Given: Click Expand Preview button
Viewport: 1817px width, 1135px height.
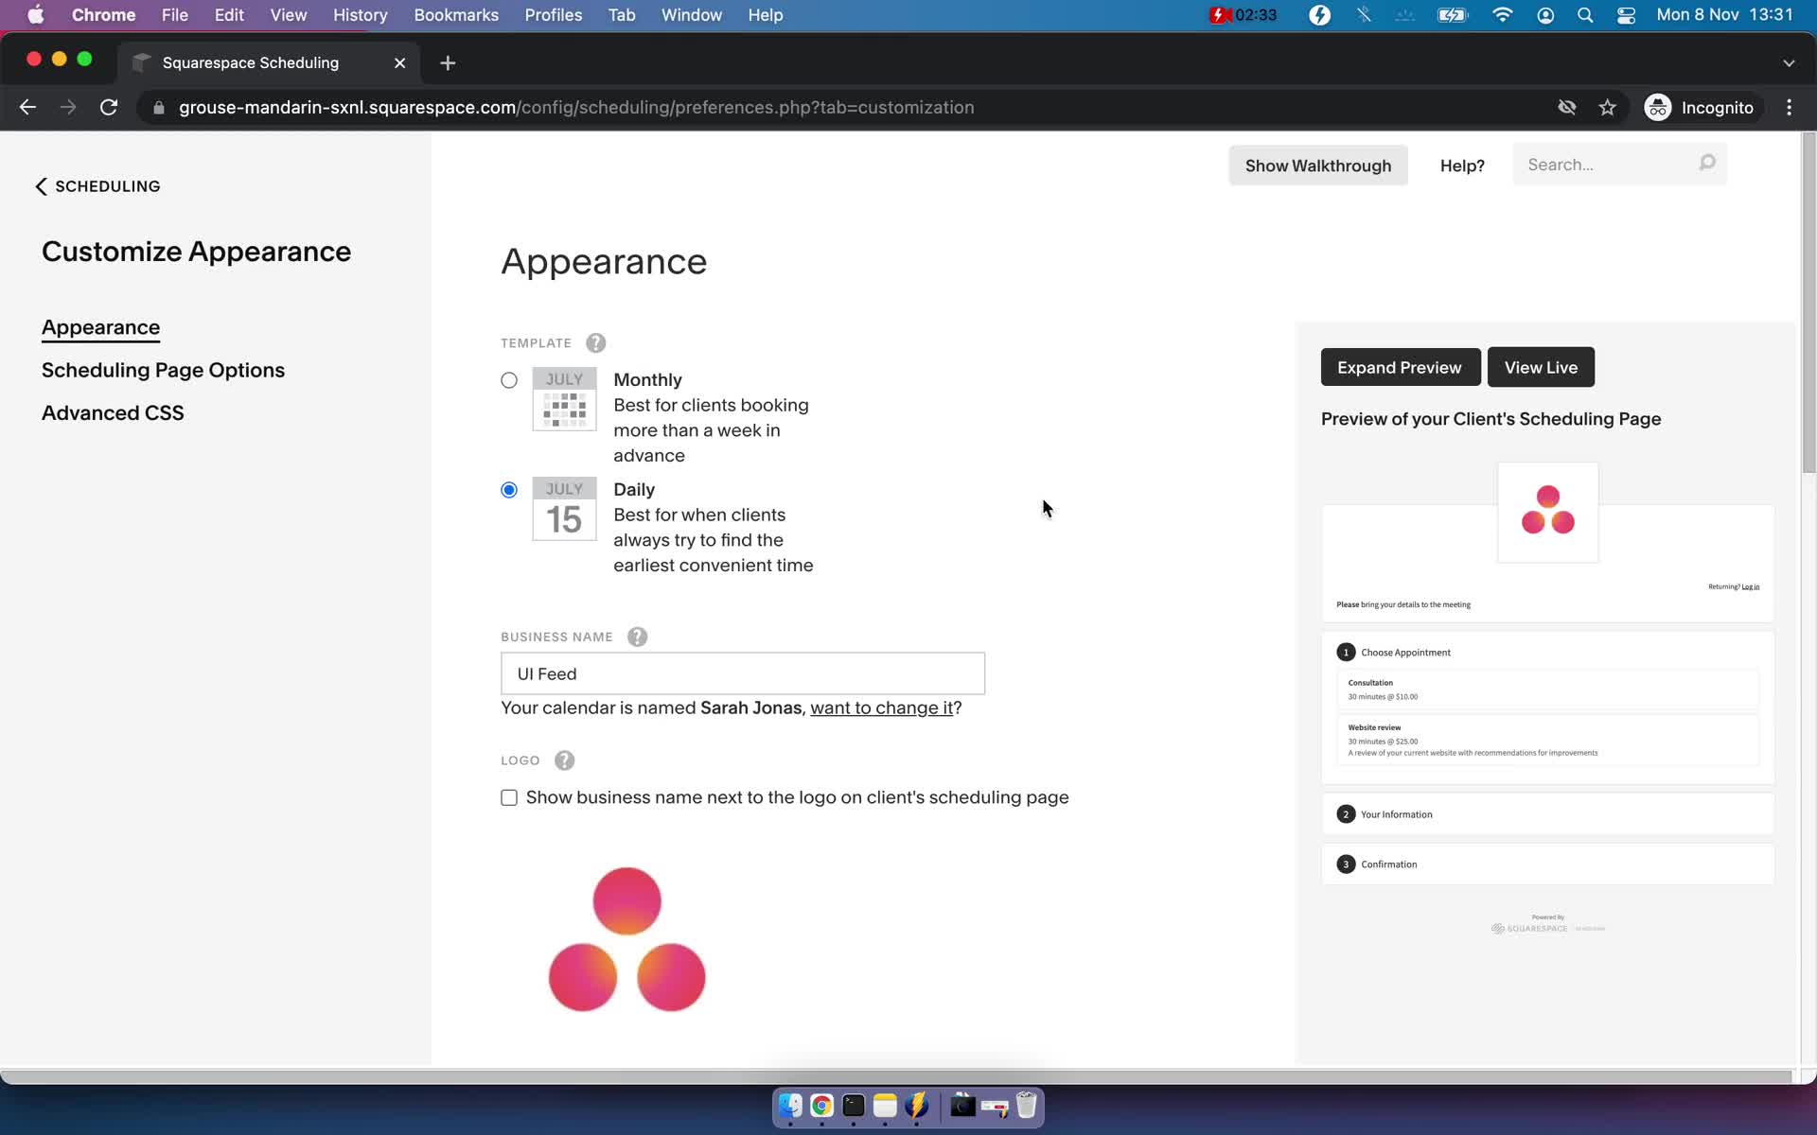Looking at the screenshot, I should [1400, 367].
